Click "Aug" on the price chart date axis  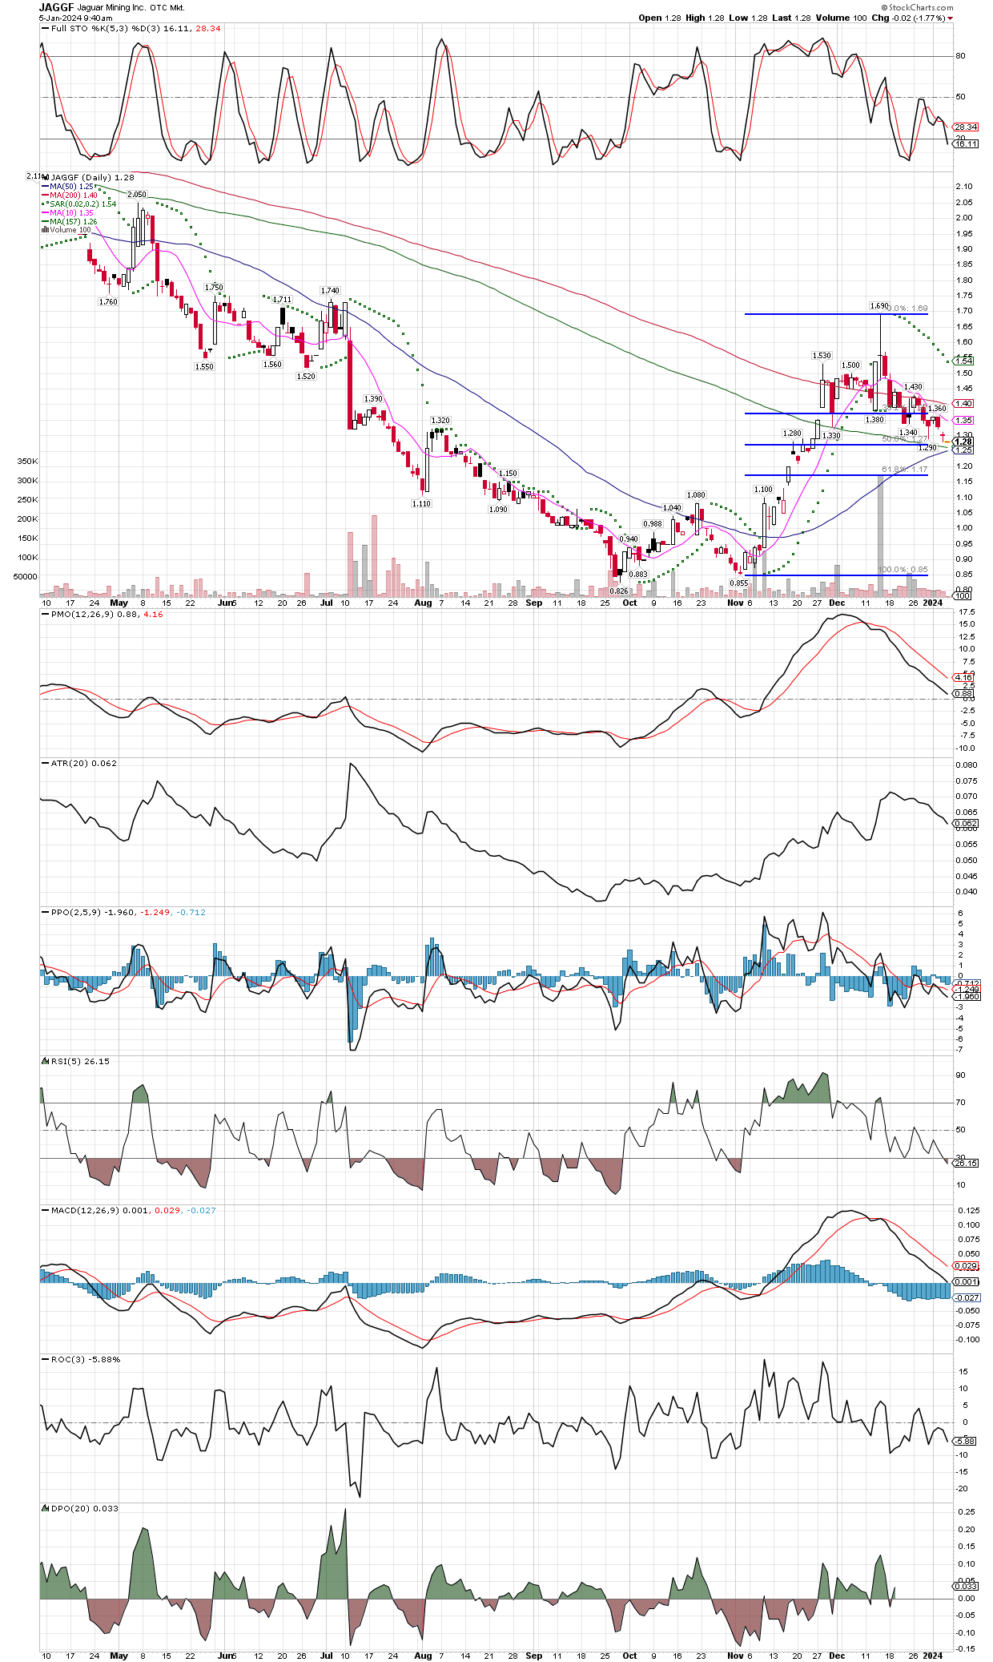(x=423, y=603)
